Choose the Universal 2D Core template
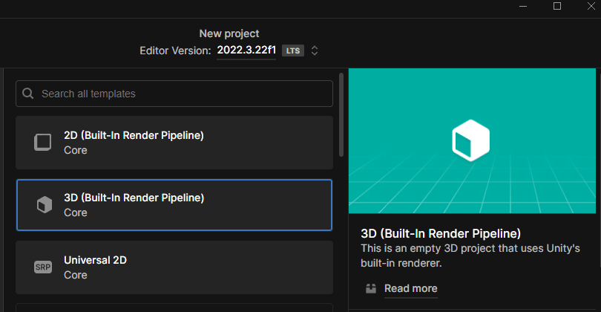Screen dimensions: 601x312 pos(174,267)
